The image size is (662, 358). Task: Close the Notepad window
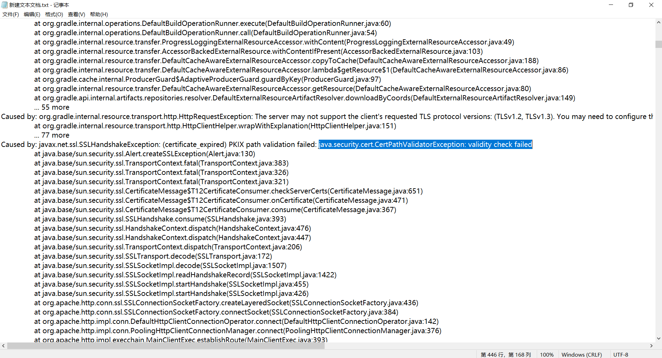tap(651, 5)
